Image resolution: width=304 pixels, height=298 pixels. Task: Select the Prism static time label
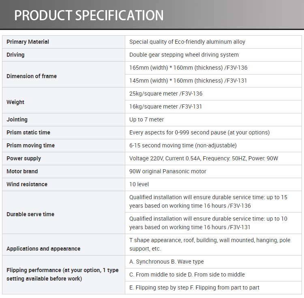pos(64,133)
